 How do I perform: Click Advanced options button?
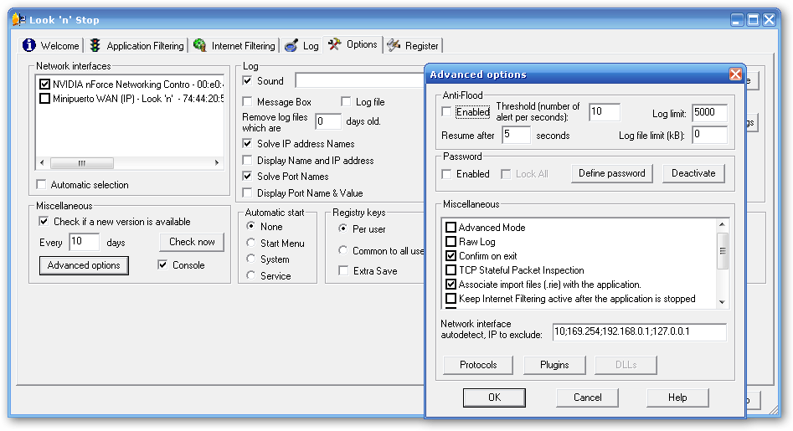click(x=84, y=265)
